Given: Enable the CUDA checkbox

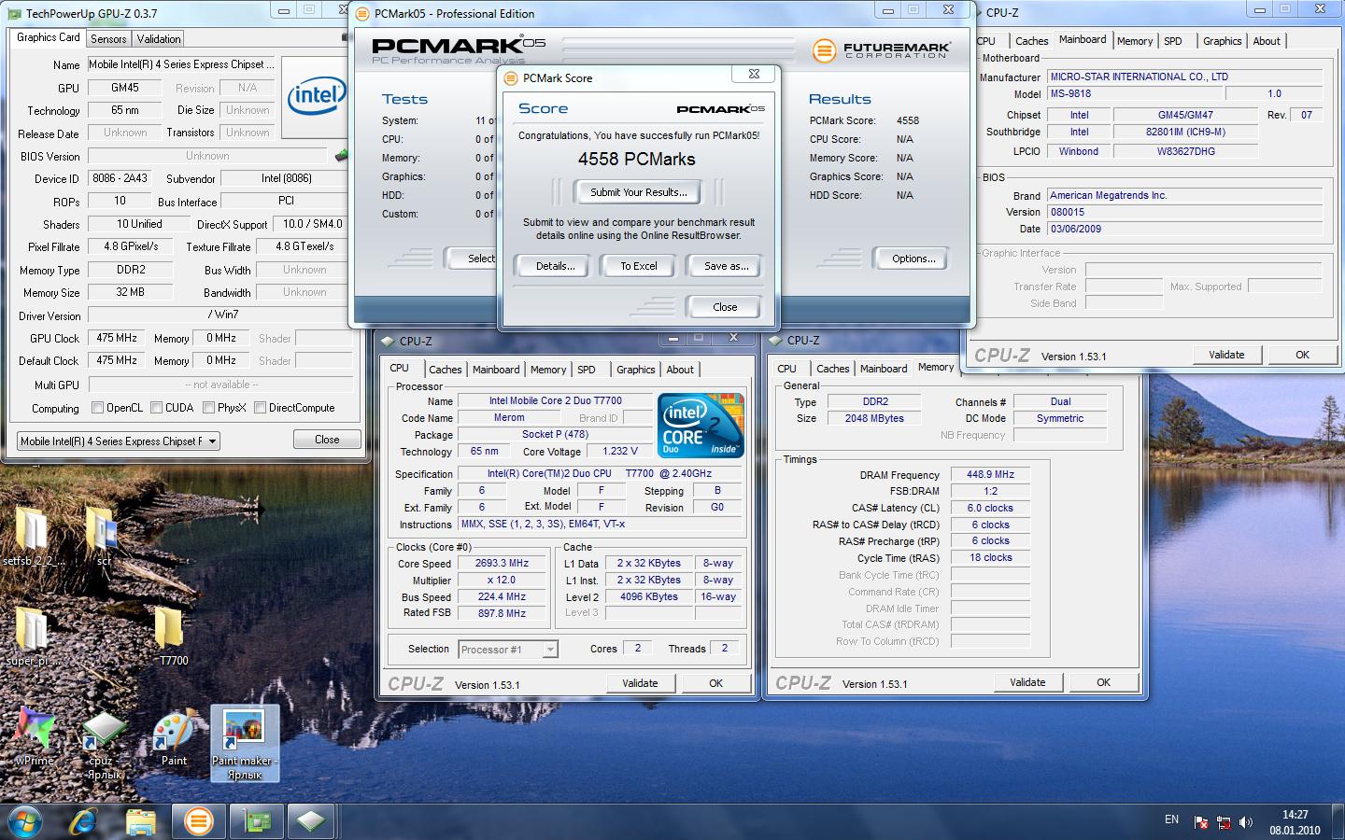Looking at the screenshot, I should (155, 408).
